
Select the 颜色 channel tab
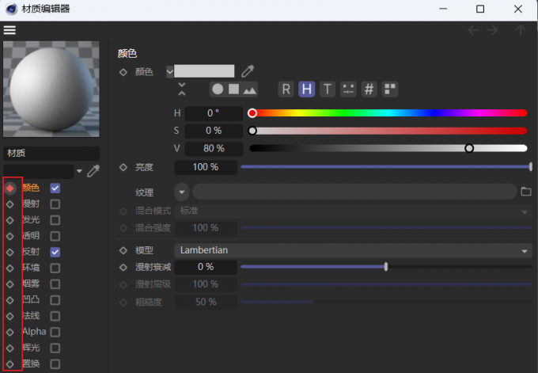tap(31, 188)
